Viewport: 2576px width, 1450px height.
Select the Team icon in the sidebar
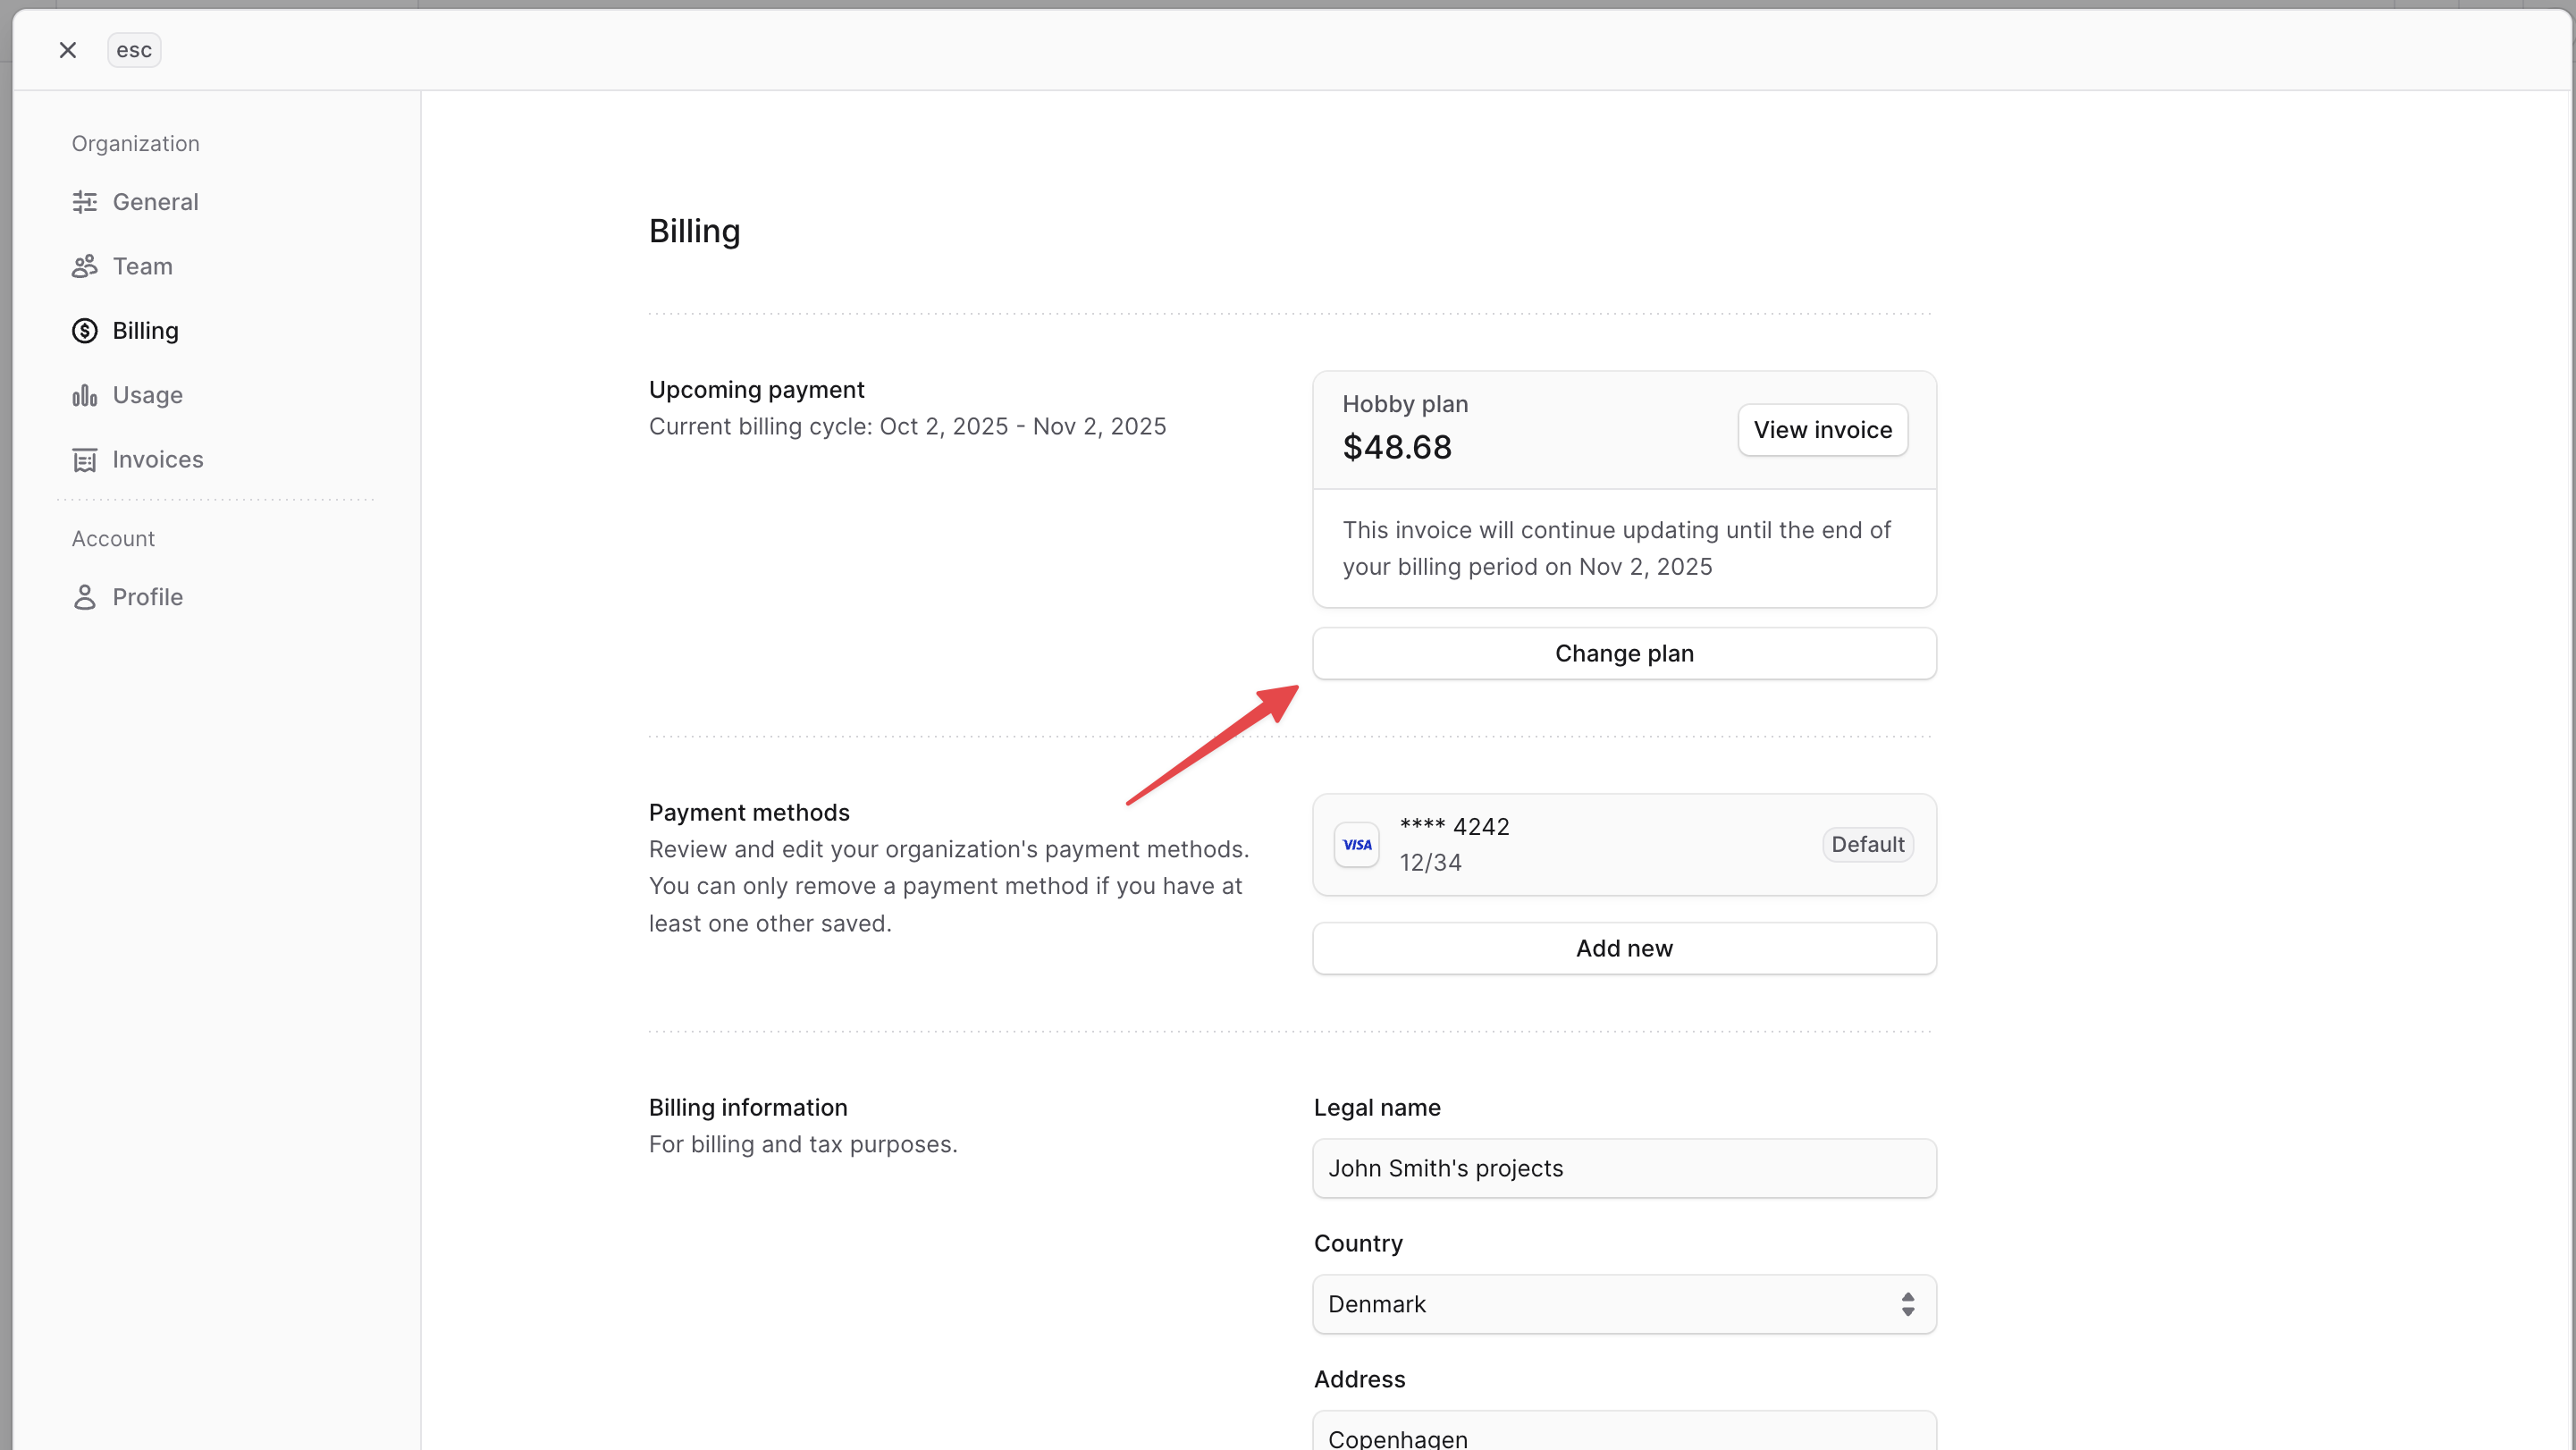[85, 266]
